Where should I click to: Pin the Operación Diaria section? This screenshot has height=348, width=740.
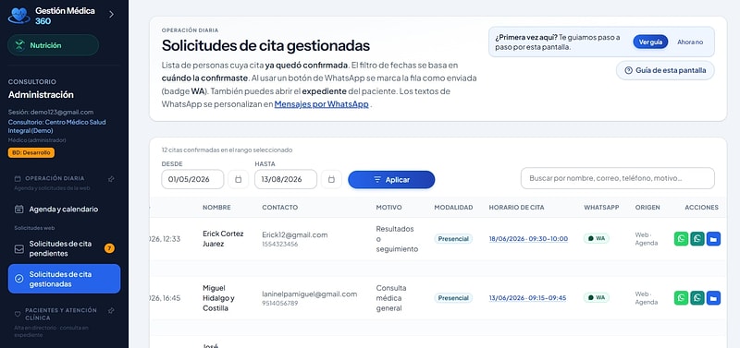pyautogui.click(x=111, y=179)
